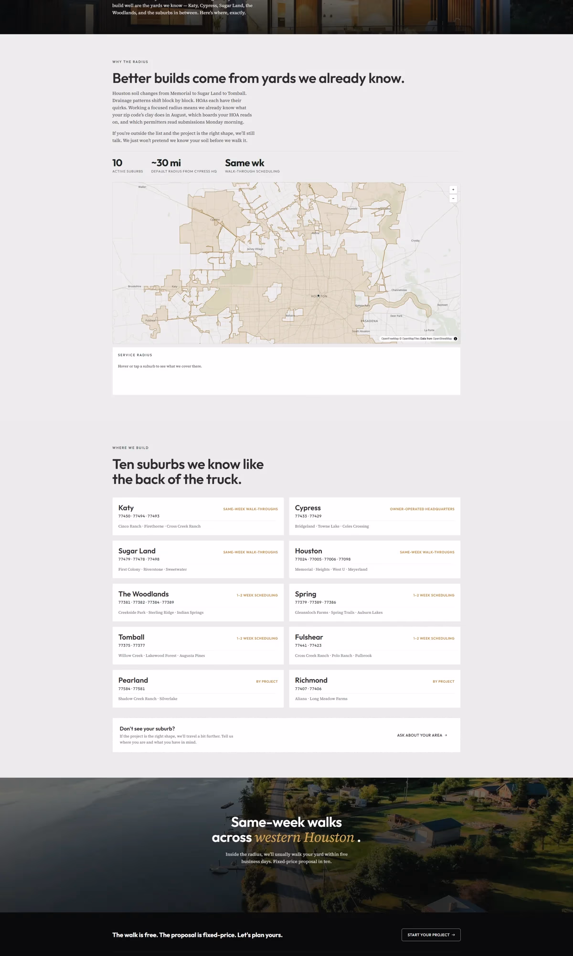The image size is (573, 956).
Task: Click Don't see your suburb? heading
Action: (x=148, y=728)
